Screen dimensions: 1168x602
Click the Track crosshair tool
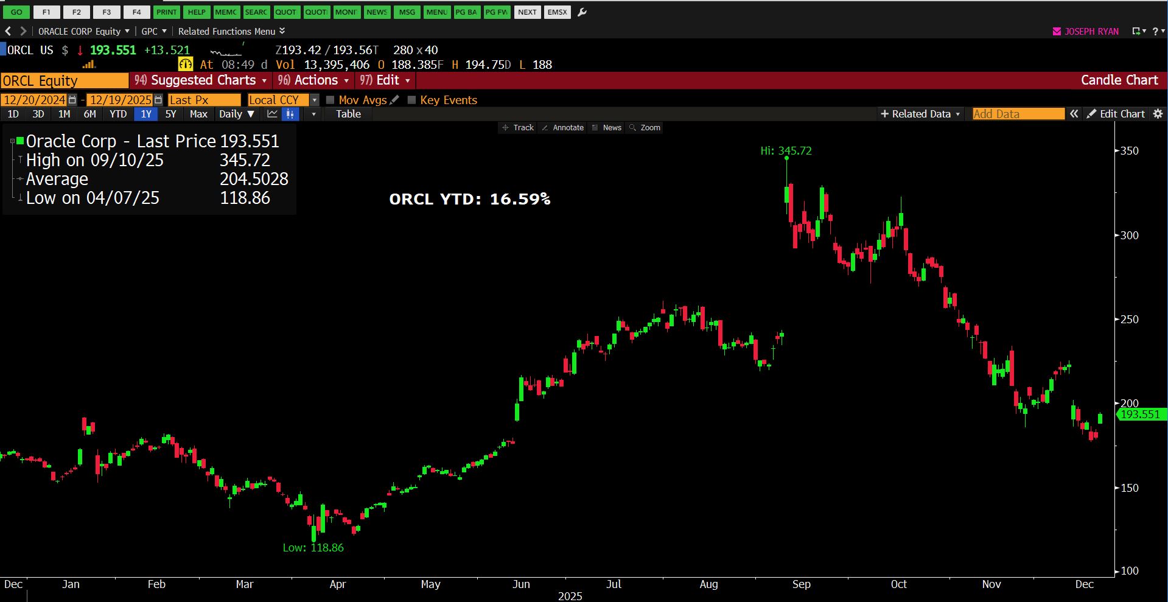pos(517,128)
